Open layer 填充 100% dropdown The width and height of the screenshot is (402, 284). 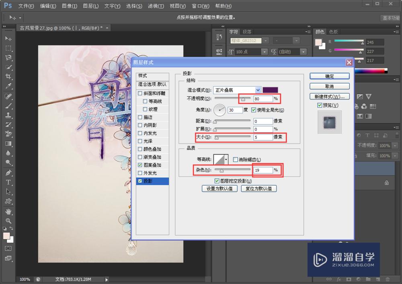pyautogui.click(x=395, y=156)
